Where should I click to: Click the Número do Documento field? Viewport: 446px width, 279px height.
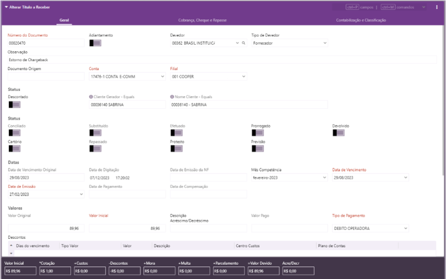46,43
